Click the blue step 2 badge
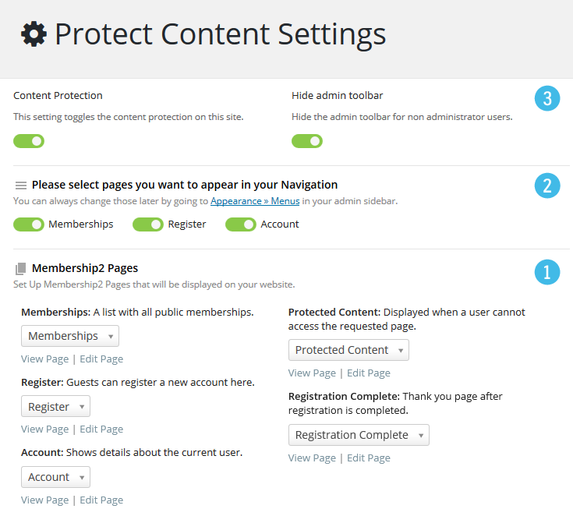 click(x=547, y=186)
